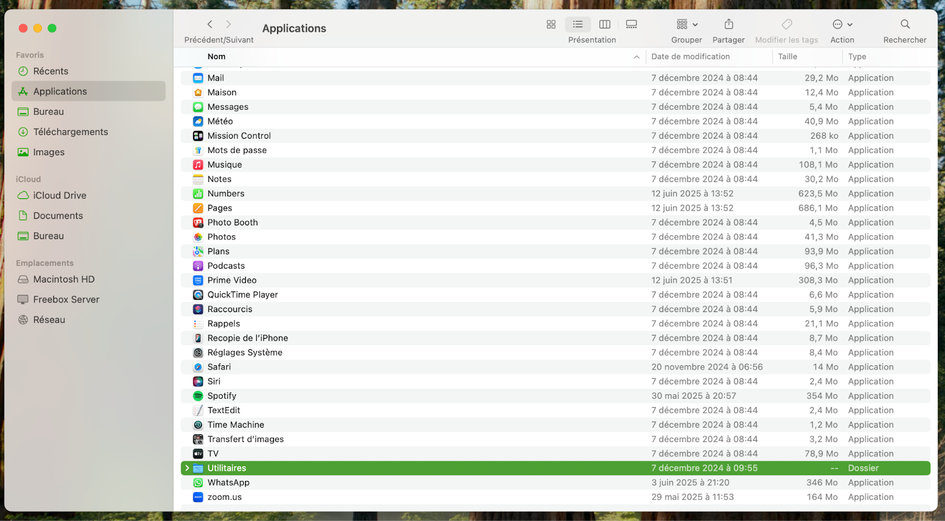
Task: Sort by Taille column header
Action: pos(787,57)
